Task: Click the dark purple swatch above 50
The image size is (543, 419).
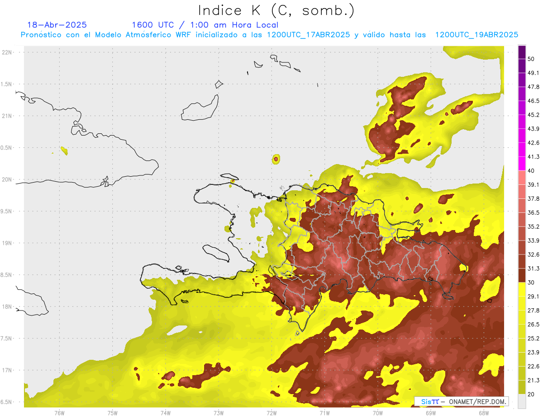Action: coord(522,52)
